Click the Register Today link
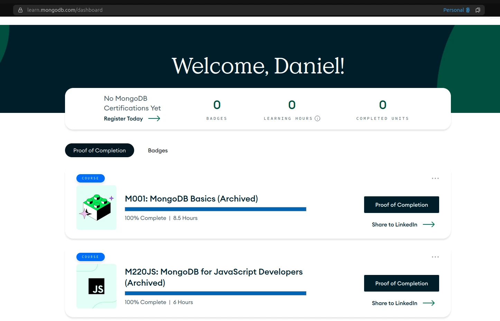The width and height of the screenshot is (500, 321). point(123,118)
